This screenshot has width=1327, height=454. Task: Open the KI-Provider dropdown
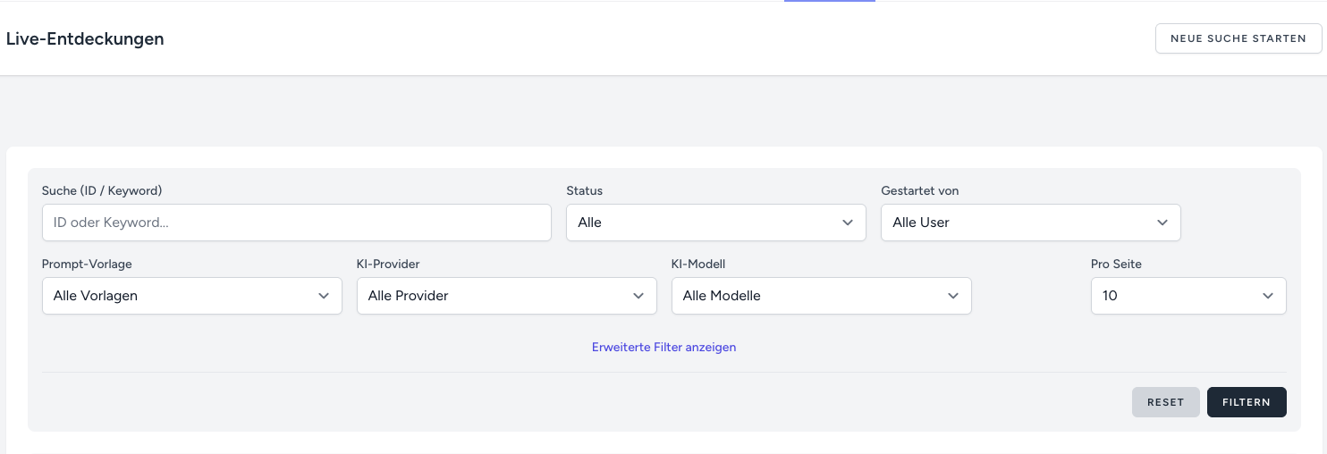[507, 296]
